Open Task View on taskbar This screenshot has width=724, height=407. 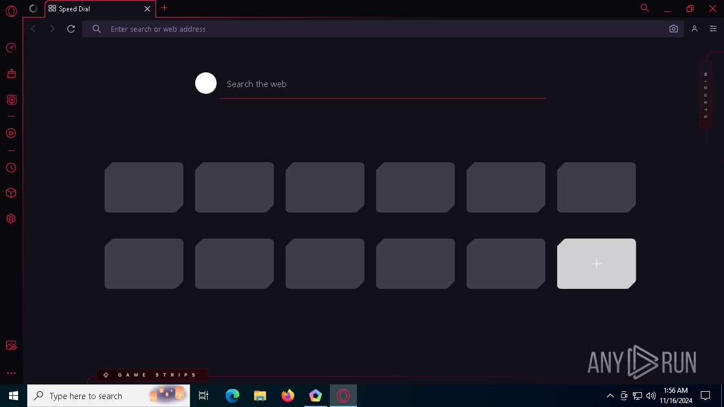tap(204, 396)
